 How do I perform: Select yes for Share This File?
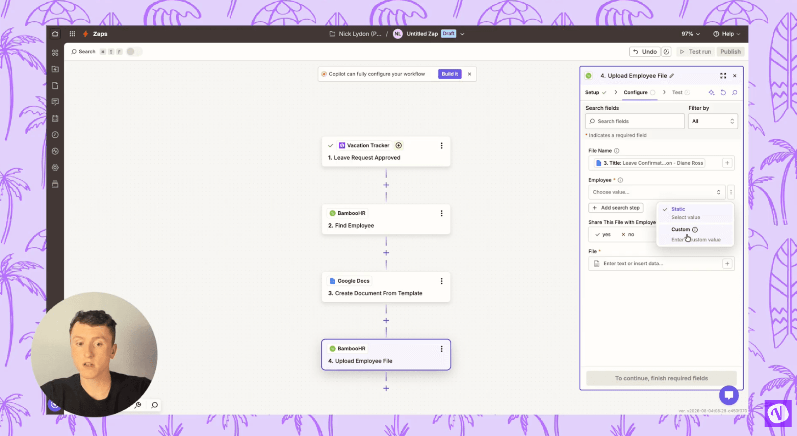click(x=603, y=235)
